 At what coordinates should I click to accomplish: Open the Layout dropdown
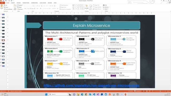click(20, 5)
